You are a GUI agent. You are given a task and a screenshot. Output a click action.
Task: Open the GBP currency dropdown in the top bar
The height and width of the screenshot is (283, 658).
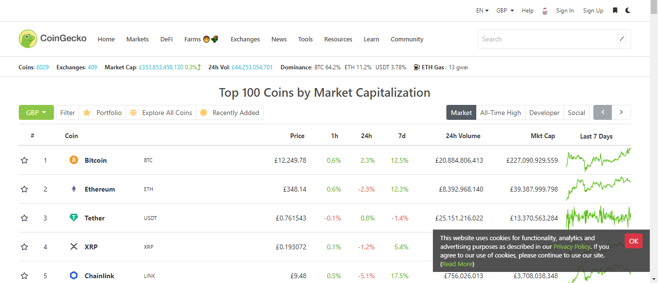pos(505,11)
